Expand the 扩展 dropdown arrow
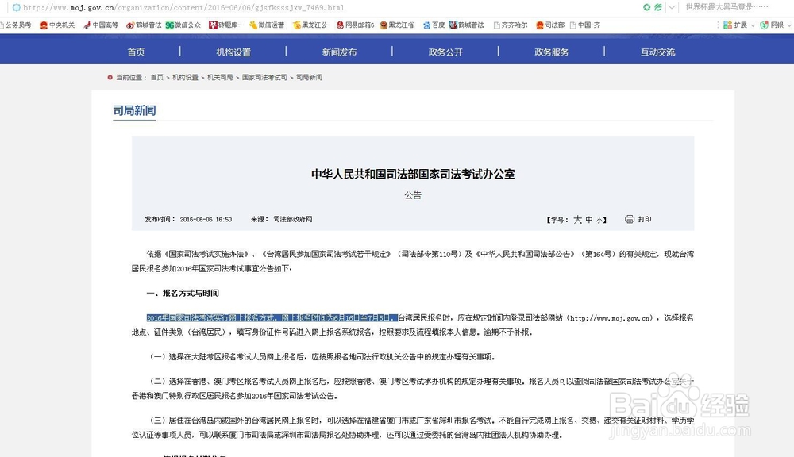Viewport: 794px width, 457px height. (x=753, y=25)
